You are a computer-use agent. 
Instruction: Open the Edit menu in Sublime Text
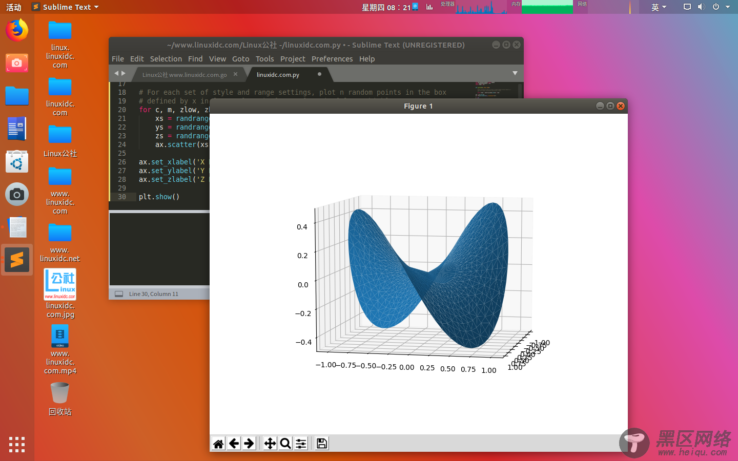pyautogui.click(x=137, y=59)
